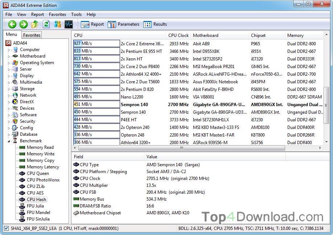
Task: Select the Network globe icon
Action: click(x=15, y=95)
